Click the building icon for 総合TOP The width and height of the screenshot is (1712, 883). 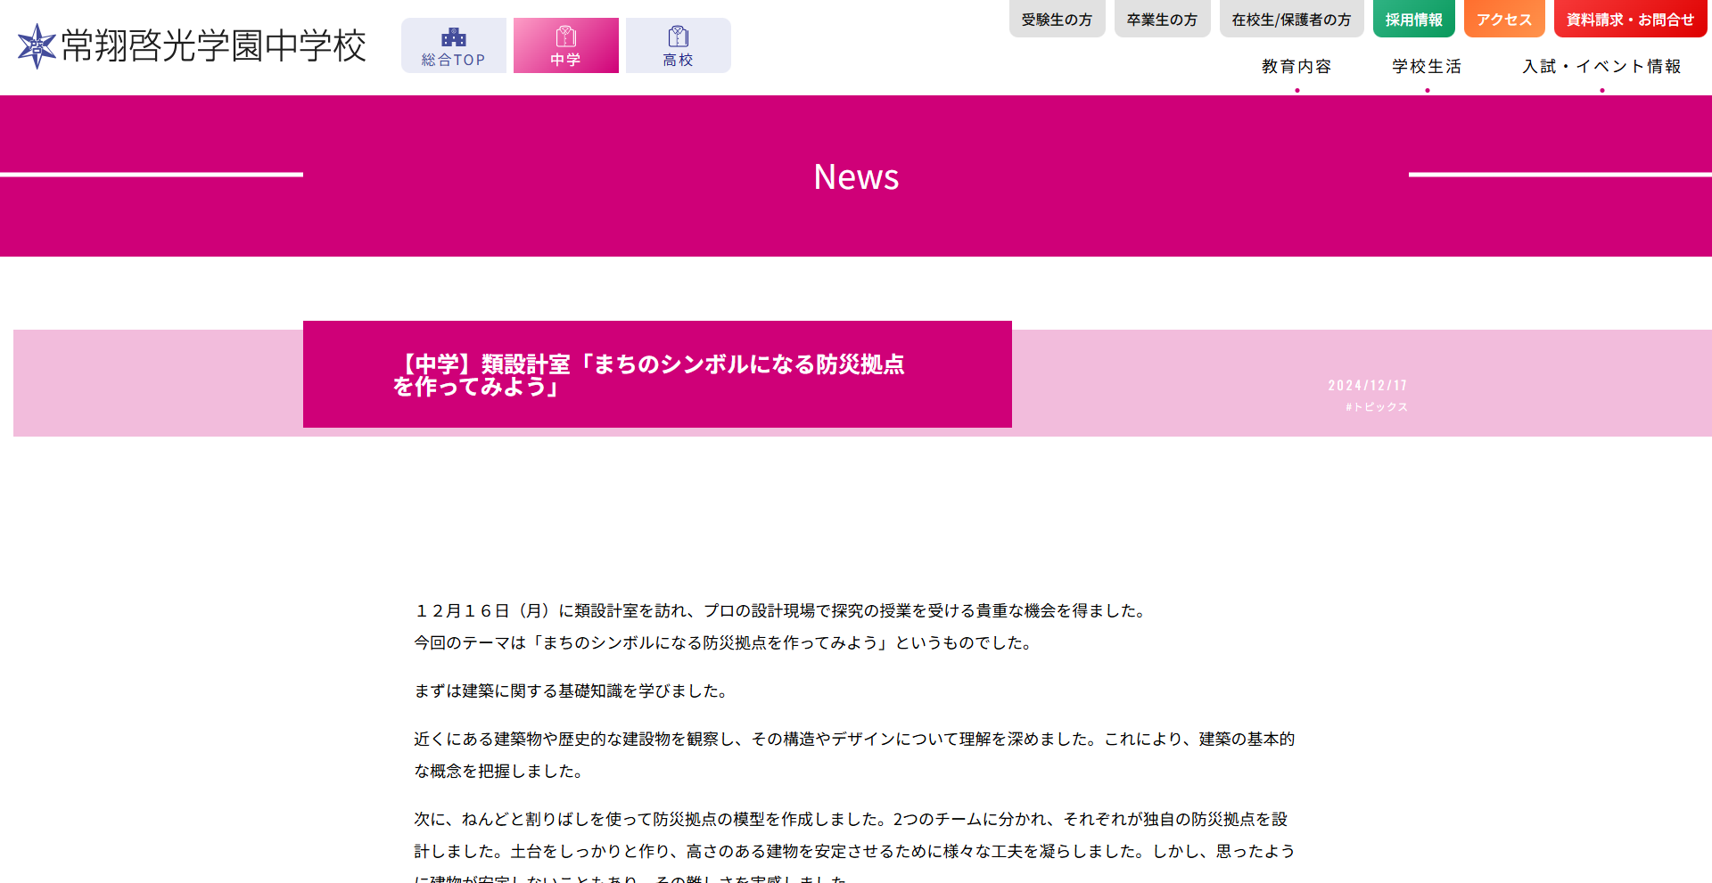tap(454, 37)
